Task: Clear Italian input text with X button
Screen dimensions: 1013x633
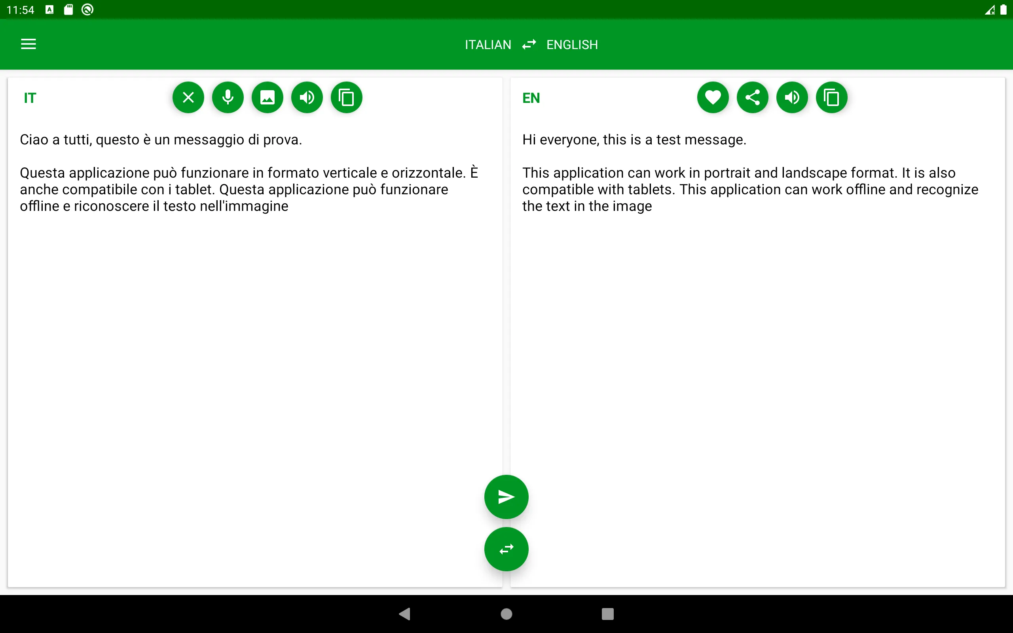Action: point(188,98)
